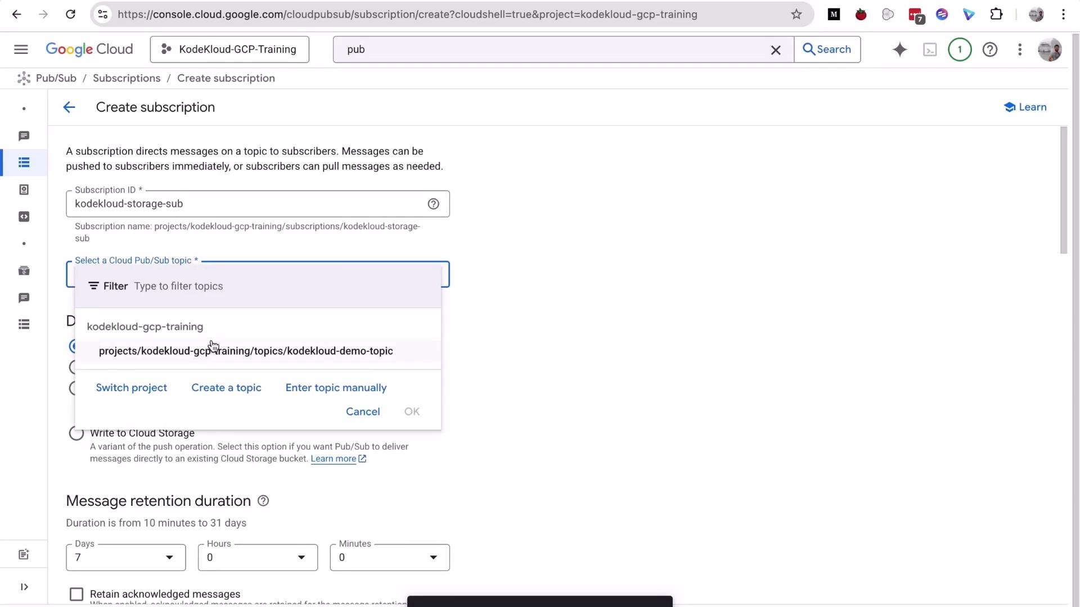Open the Minutes dropdown
The width and height of the screenshot is (1080, 607).
coord(390,558)
